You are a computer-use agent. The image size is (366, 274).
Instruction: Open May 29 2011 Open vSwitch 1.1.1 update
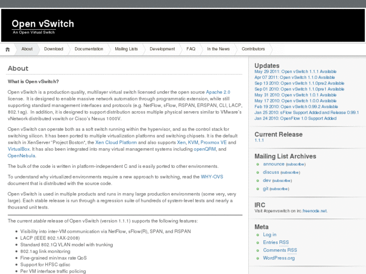click(x=296, y=71)
